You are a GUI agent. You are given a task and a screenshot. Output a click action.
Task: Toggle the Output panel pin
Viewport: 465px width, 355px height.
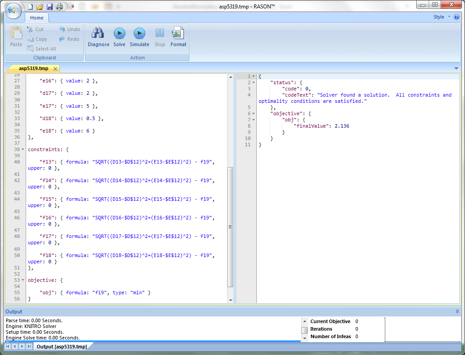pos(457,312)
